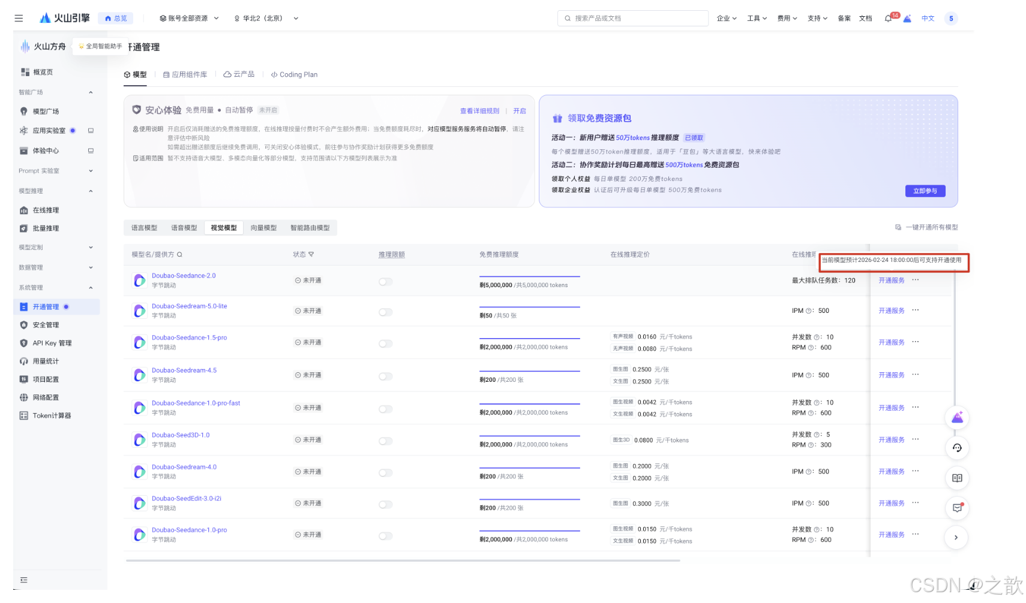Viewport: 1026px width, 603px height.
Task: Click 一键开通所有模型
Action: [926, 227]
